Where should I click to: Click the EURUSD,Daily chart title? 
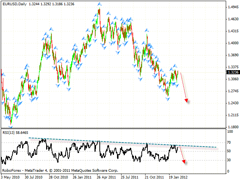(x=14, y=4)
